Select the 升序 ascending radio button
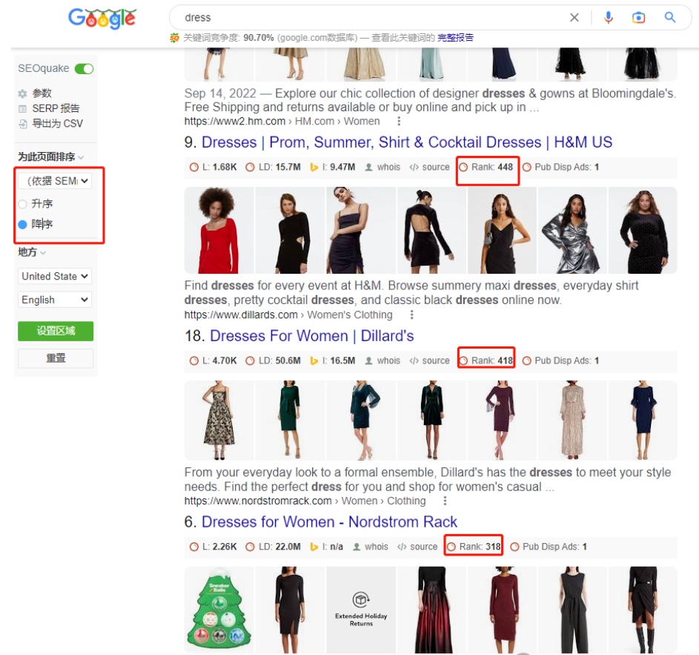699x655 pixels. tap(22, 204)
